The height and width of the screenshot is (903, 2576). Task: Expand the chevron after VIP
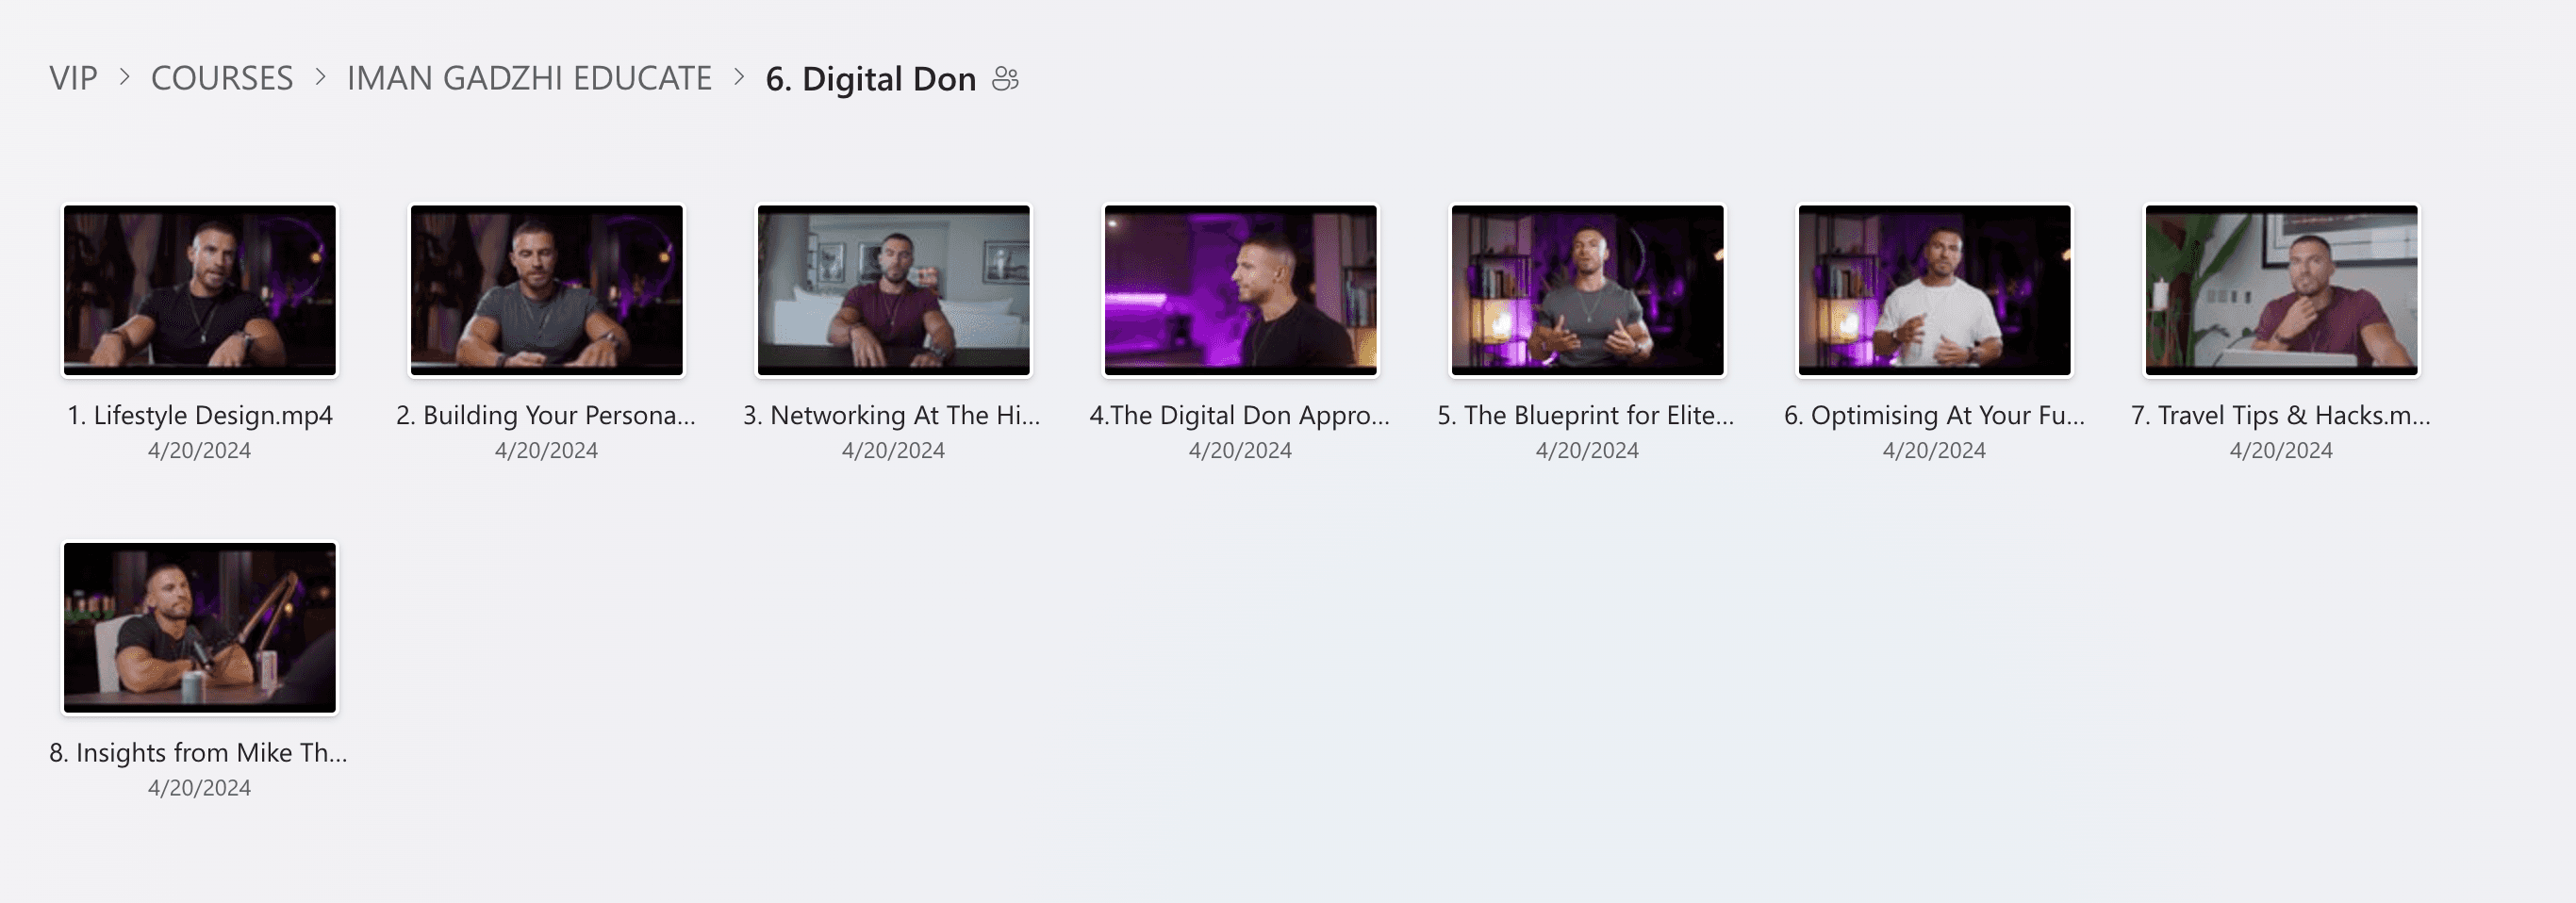pos(124,77)
